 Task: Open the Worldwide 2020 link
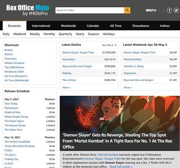tap(14, 71)
